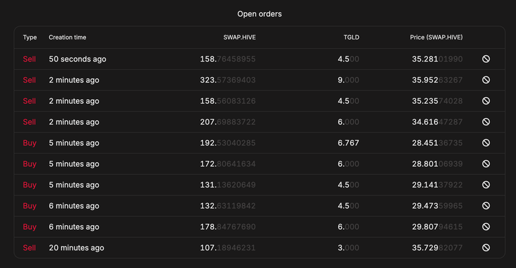Cancel the buy order priced 29.807

(486, 227)
